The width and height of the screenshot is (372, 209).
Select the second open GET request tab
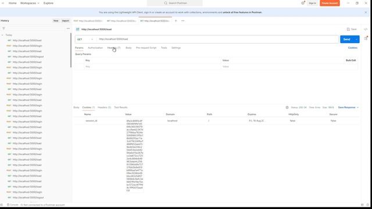coord(121,21)
